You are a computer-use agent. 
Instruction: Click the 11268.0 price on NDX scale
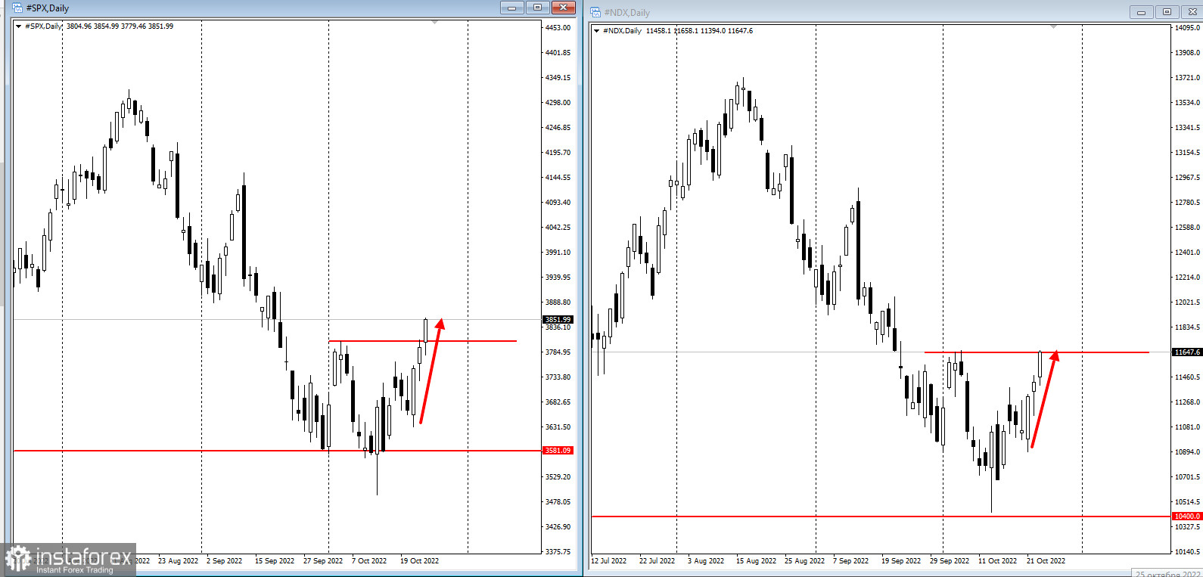pyautogui.click(x=1187, y=402)
